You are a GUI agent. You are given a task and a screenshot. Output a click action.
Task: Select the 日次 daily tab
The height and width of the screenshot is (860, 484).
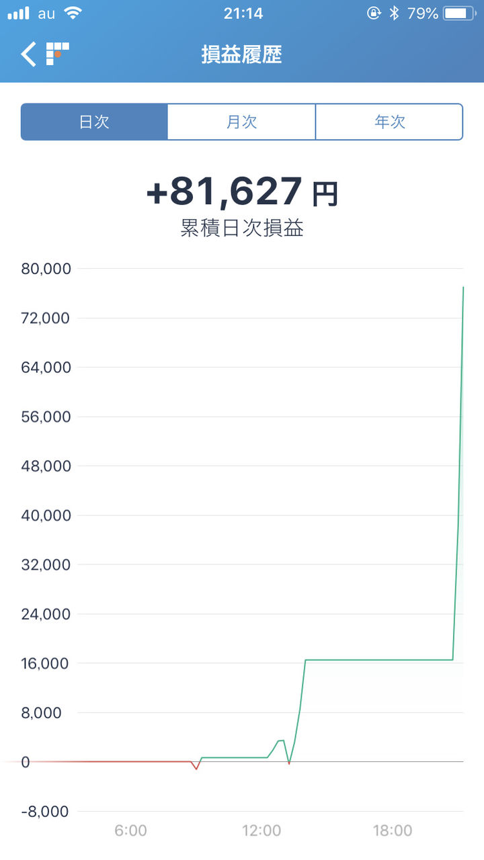pyautogui.click(x=94, y=122)
